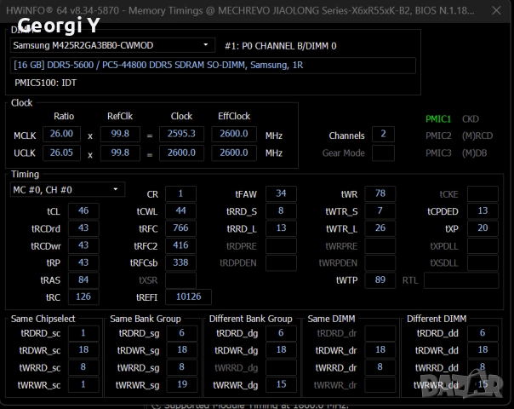Select the MCLK Ratio field showing 26.00
The height and width of the screenshot is (409, 514).
click(x=60, y=134)
